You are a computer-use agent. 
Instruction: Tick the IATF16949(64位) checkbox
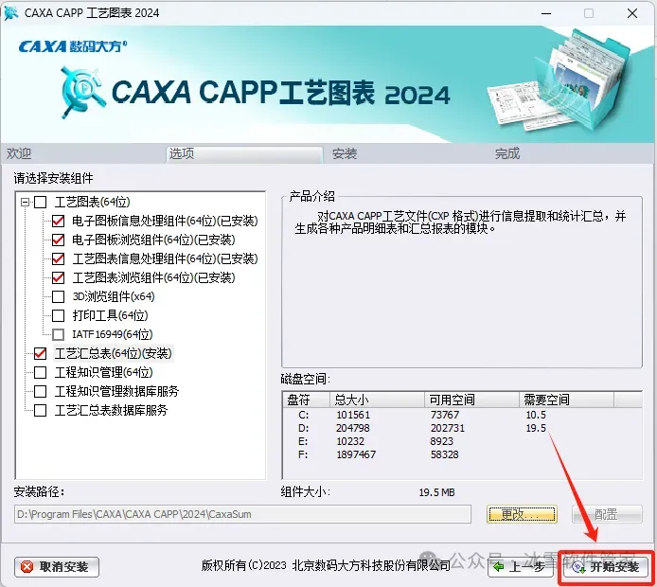tap(59, 334)
